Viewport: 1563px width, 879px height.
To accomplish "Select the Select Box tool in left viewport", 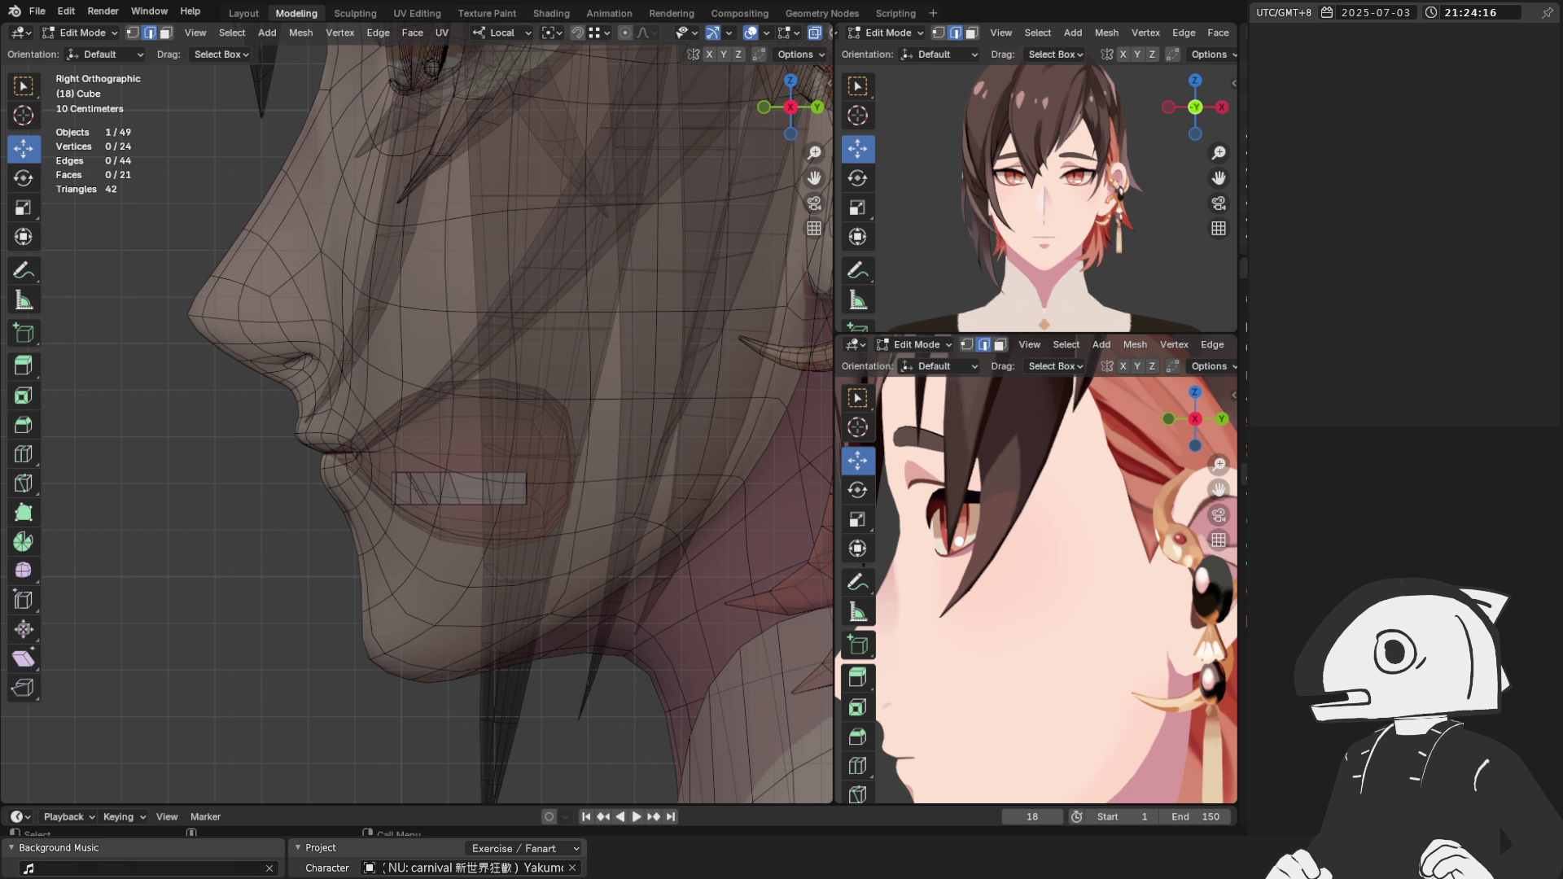I will [x=24, y=86].
